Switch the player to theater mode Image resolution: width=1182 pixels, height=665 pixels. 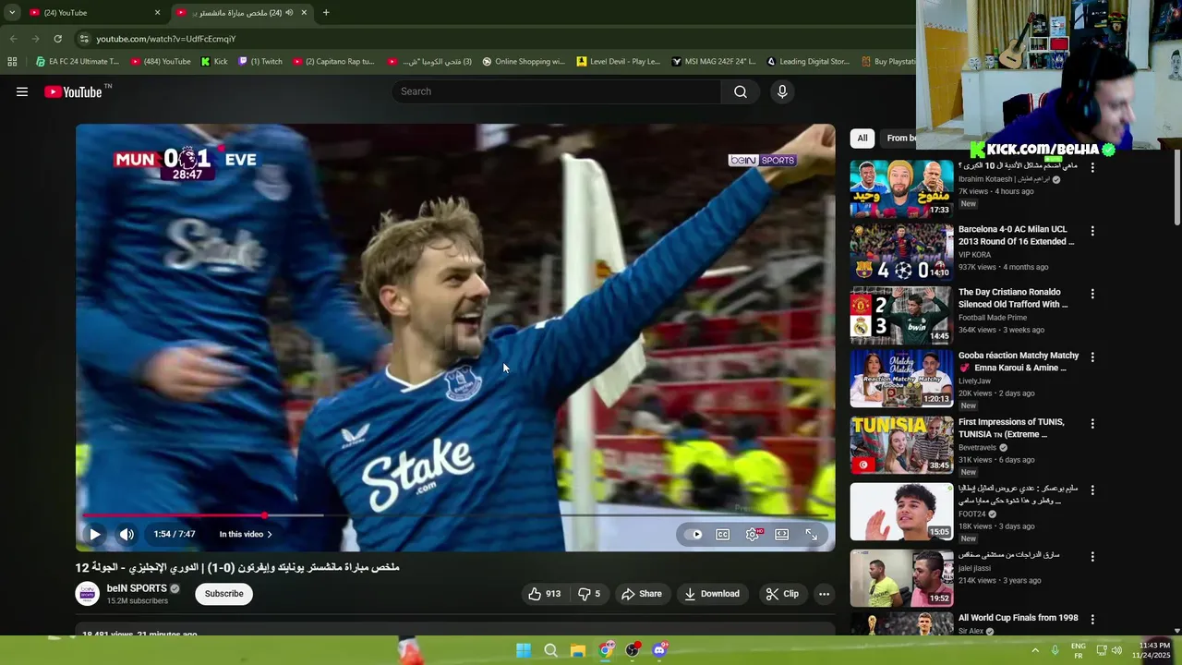coord(781,534)
